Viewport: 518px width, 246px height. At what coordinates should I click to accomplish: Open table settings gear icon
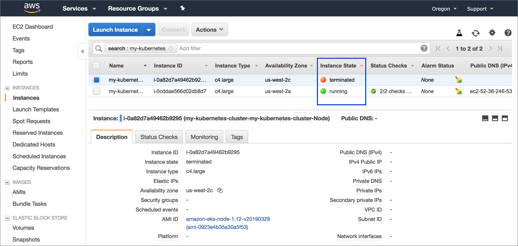pos(492,33)
